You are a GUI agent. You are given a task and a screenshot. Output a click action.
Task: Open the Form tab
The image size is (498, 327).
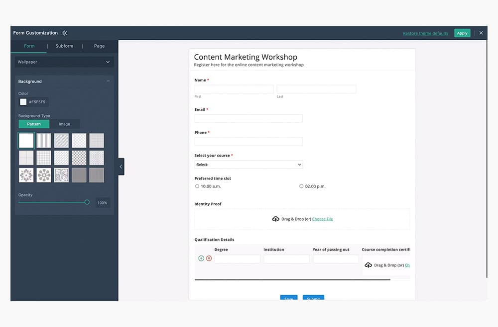29,46
